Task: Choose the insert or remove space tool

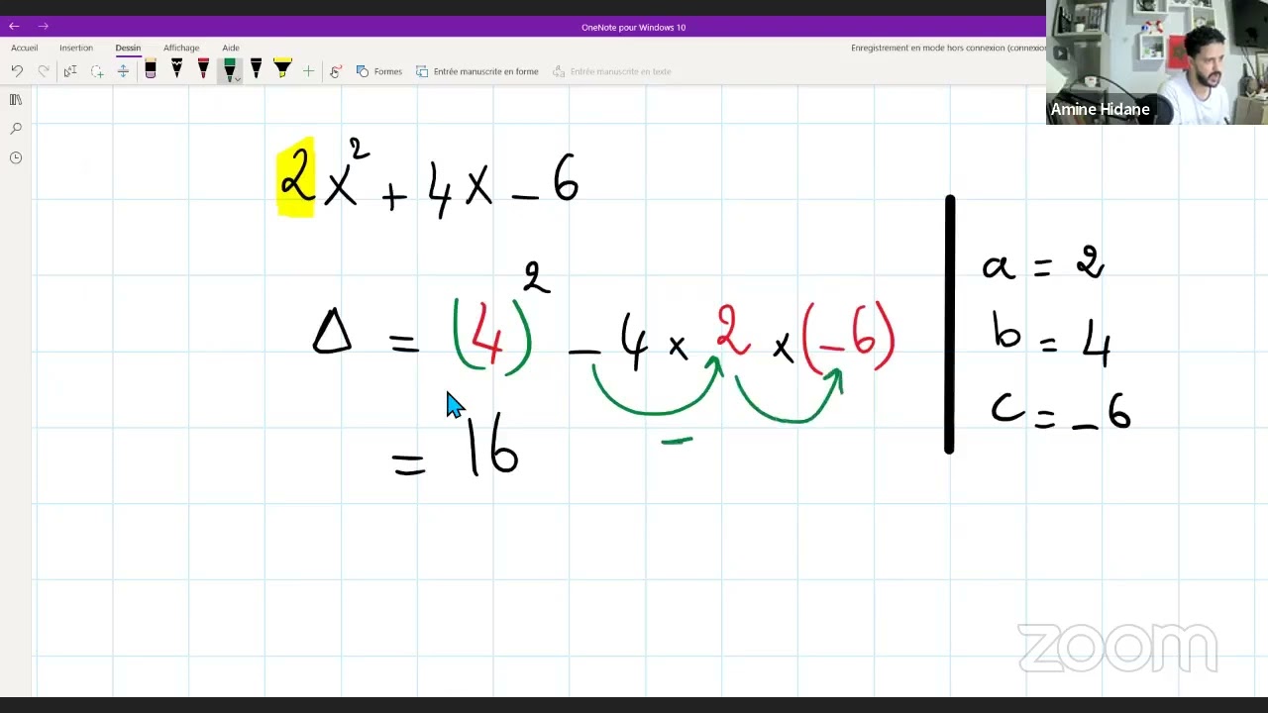Action: [123, 71]
